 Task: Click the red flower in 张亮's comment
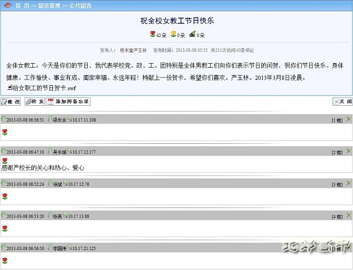coord(5,228)
